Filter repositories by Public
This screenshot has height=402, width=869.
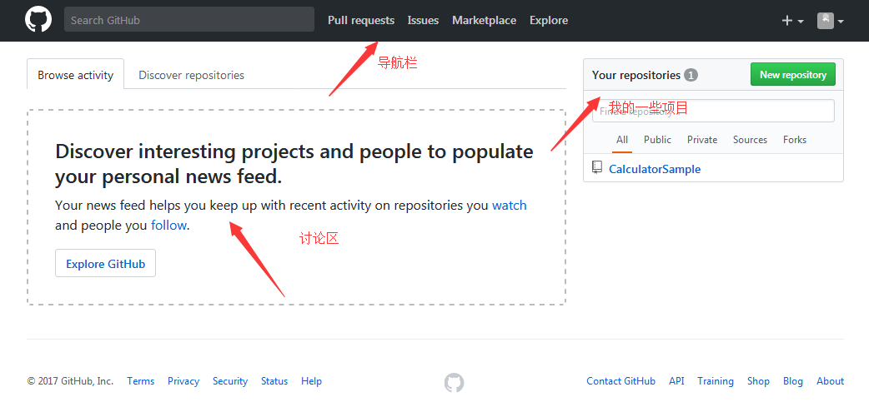point(657,140)
